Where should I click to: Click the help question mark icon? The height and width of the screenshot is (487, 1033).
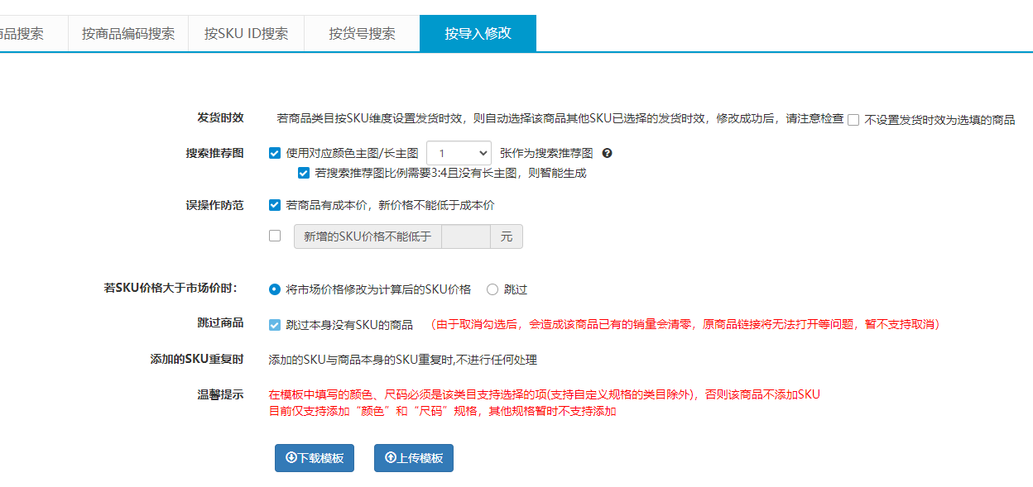607,154
